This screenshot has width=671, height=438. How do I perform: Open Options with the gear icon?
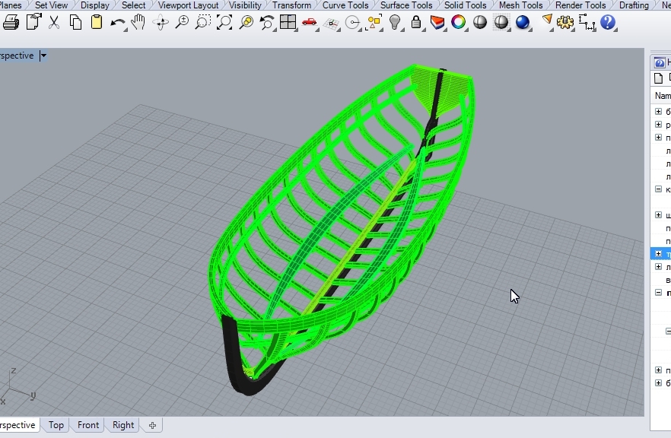564,22
